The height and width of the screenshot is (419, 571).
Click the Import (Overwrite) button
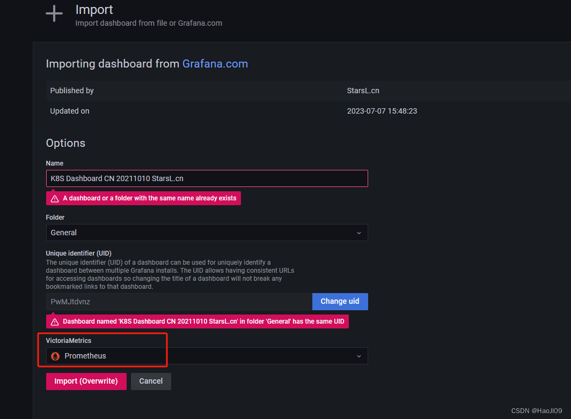(x=86, y=381)
